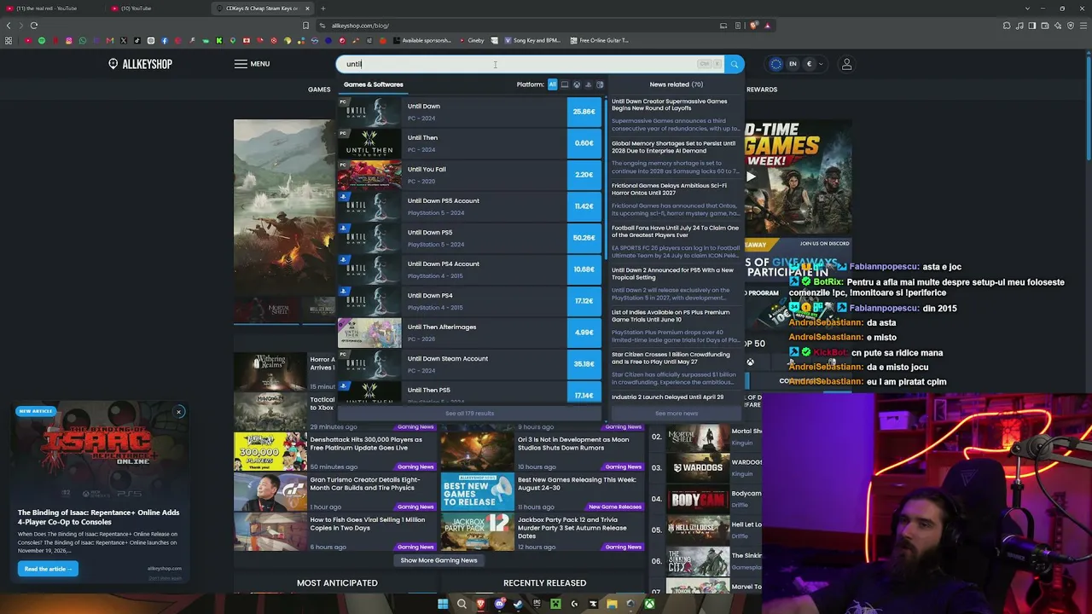Select the CDKeys & Cheap Steam Keys tab

(263, 9)
